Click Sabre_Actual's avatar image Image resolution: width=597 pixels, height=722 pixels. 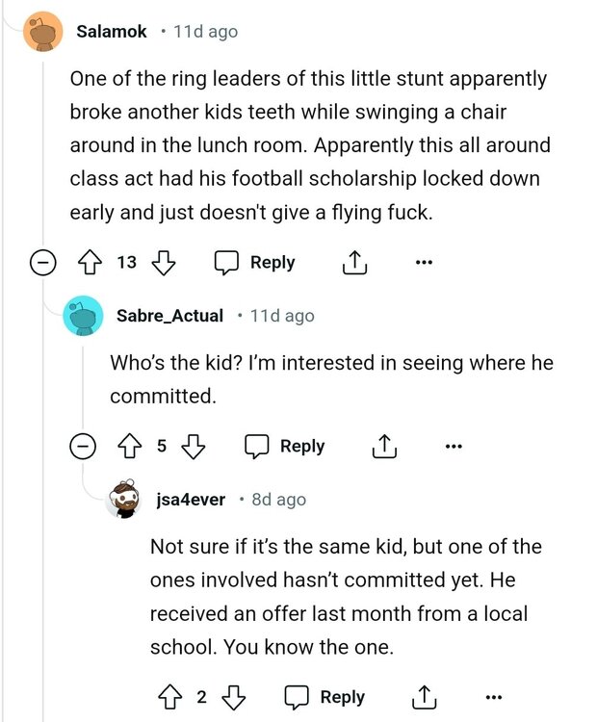83,316
